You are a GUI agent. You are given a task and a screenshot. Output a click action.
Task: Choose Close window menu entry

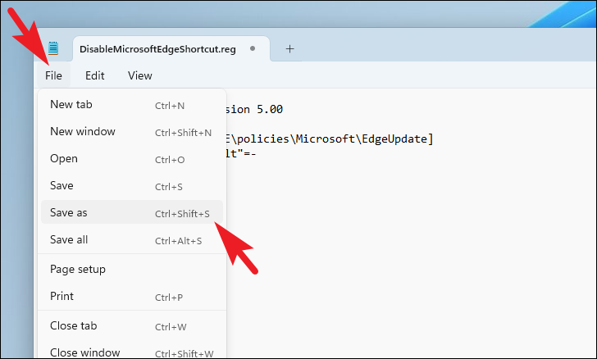tap(132, 352)
